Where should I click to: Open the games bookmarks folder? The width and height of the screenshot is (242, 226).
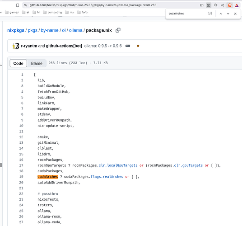[x=12, y=12]
